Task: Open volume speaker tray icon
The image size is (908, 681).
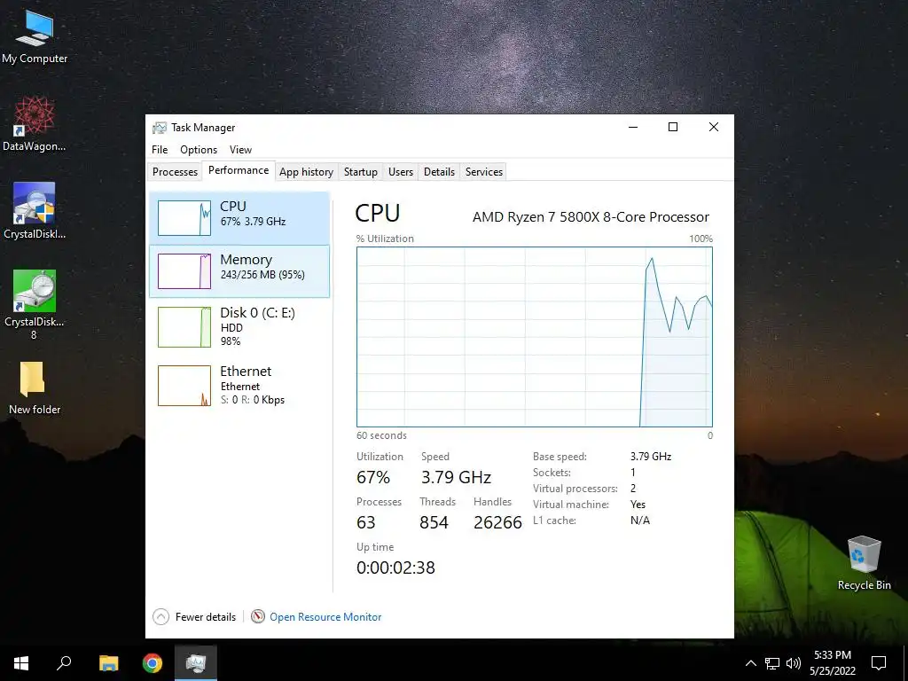Action: click(x=794, y=663)
